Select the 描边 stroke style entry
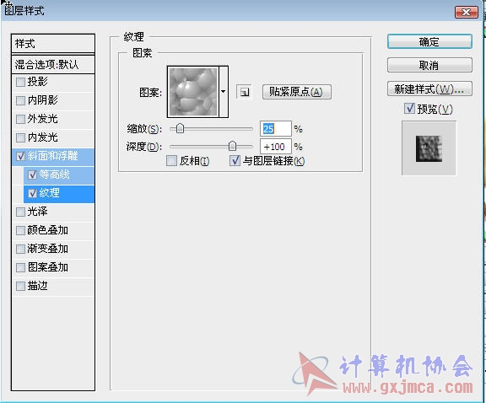Image resolution: width=486 pixels, height=403 pixels. point(53,286)
